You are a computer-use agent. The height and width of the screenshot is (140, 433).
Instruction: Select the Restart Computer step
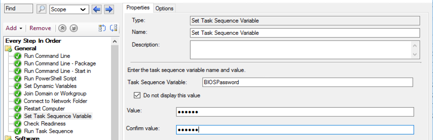45,108
